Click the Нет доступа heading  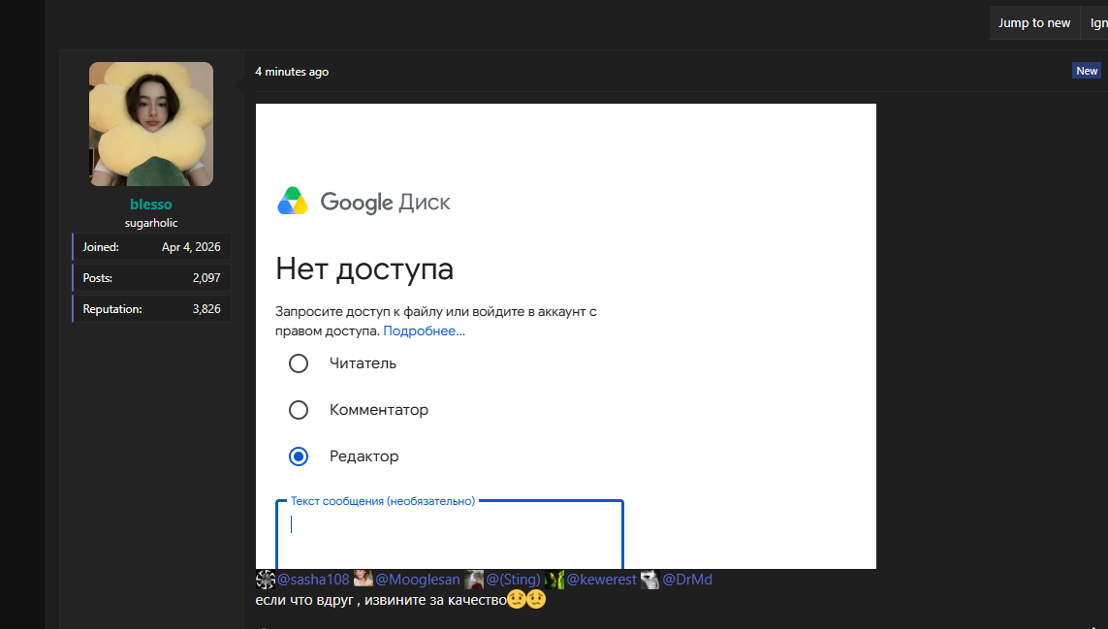click(364, 269)
